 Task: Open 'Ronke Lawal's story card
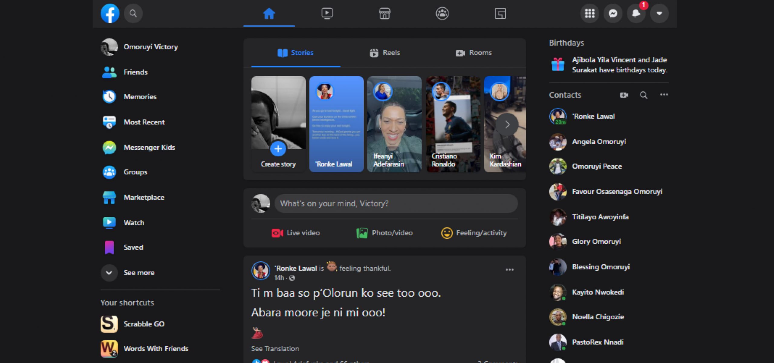click(x=336, y=124)
